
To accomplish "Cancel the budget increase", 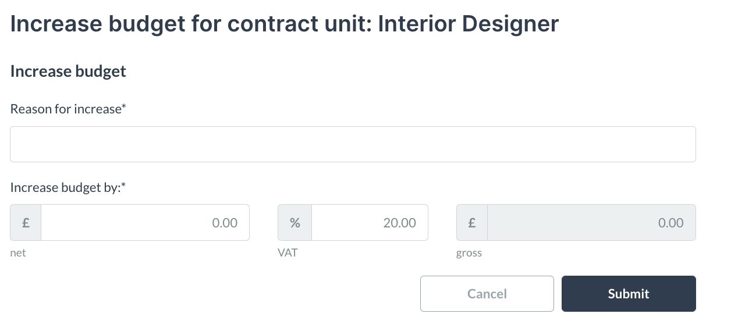I will 487,294.
